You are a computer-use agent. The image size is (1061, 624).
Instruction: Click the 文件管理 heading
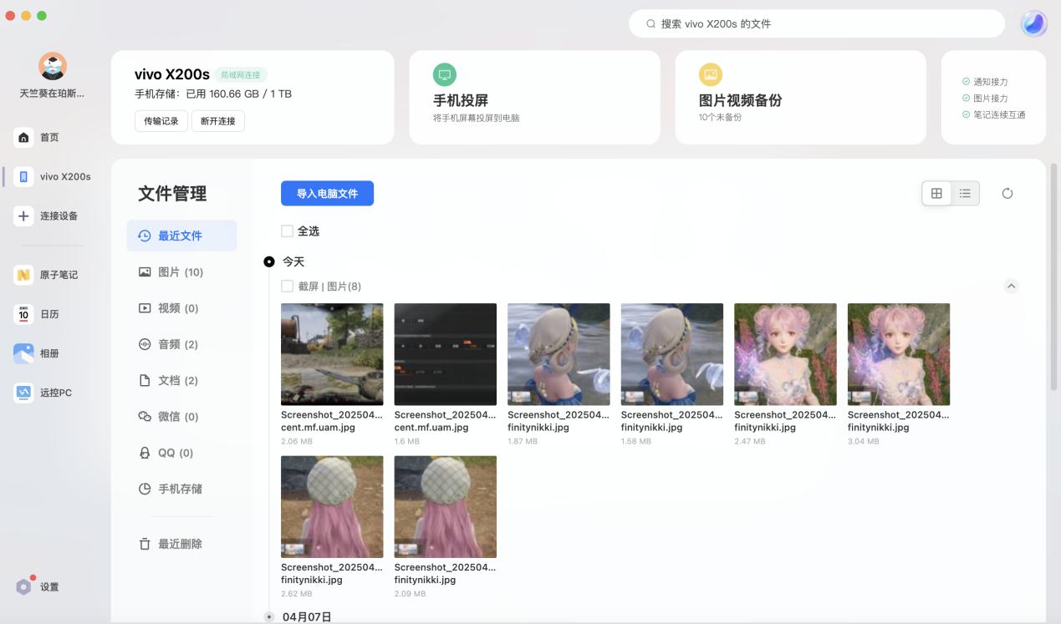(x=172, y=194)
